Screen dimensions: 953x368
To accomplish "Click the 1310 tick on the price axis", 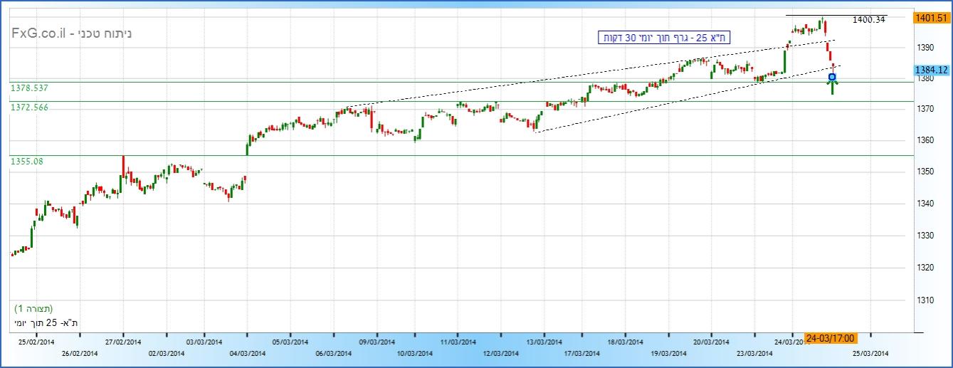I will [x=923, y=300].
